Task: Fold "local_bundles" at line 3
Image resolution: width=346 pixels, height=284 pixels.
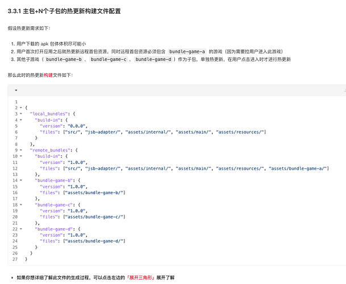Action: point(21,114)
